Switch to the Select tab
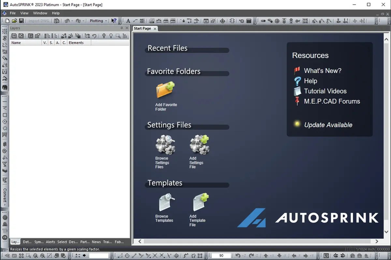The height and width of the screenshot is (260, 391). pos(62,242)
